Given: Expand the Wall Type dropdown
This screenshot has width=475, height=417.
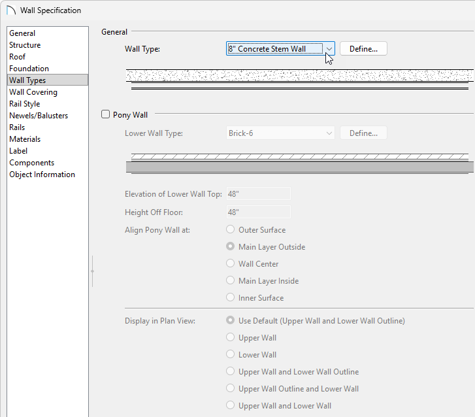Looking at the screenshot, I should pos(280,48).
